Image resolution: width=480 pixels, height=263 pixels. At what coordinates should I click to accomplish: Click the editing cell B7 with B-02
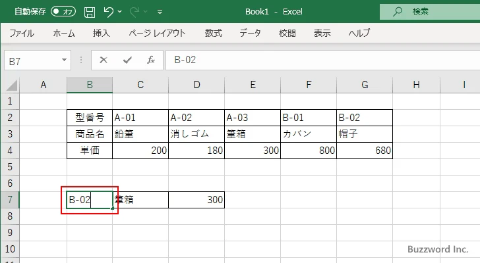tap(90, 200)
